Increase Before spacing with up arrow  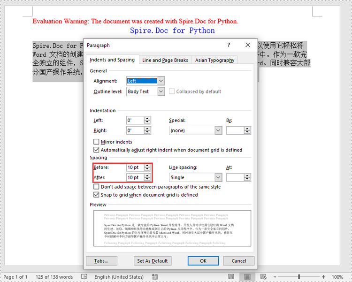pyautogui.click(x=147, y=165)
